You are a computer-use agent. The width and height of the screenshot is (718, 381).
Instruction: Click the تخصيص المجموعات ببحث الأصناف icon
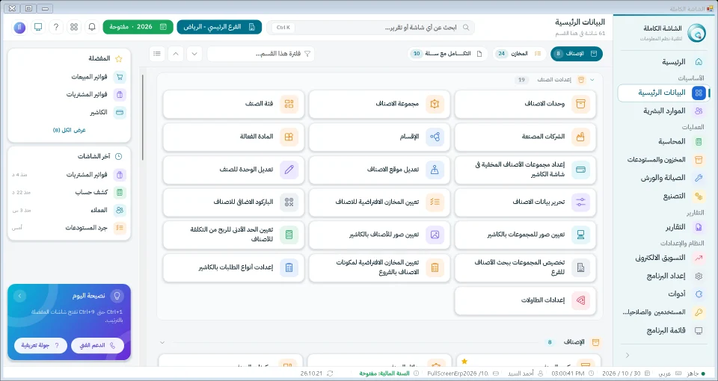click(x=580, y=268)
